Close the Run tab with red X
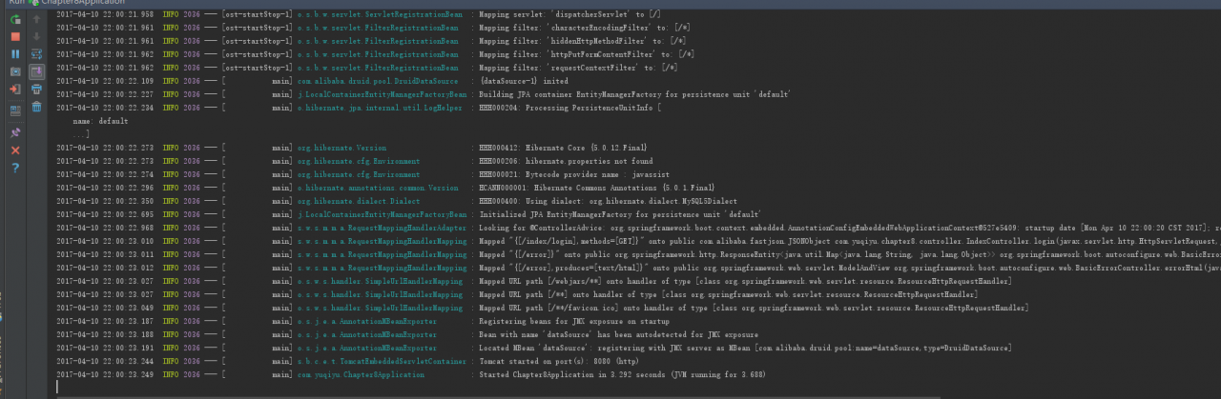 click(15, 150)
